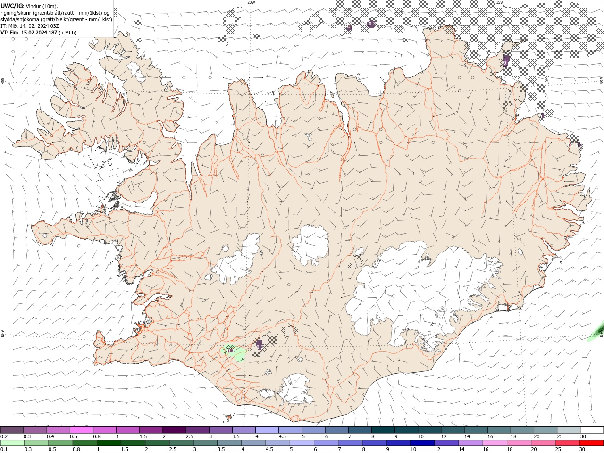Click the darkest green 1 swatch in rain legend
Viewport: 604px width, 453px height.
point(109,443)
